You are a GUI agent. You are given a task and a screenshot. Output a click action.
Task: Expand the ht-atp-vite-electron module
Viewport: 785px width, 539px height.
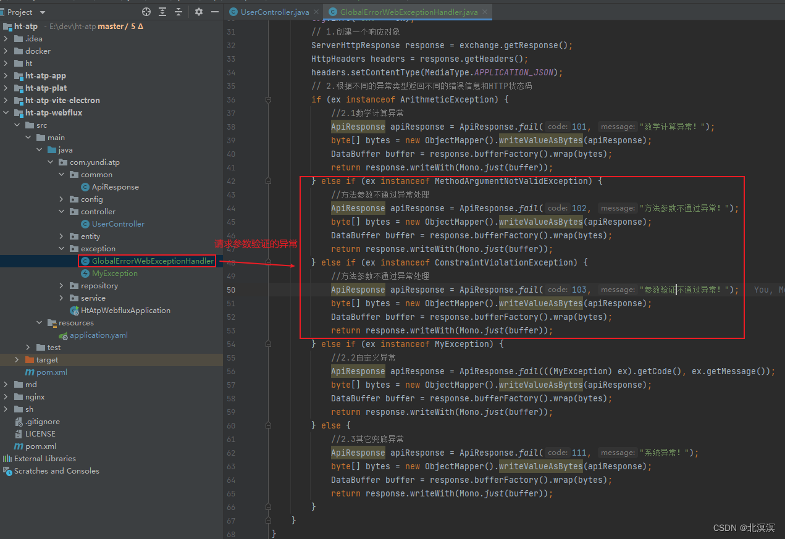click(x=6, y=101)
